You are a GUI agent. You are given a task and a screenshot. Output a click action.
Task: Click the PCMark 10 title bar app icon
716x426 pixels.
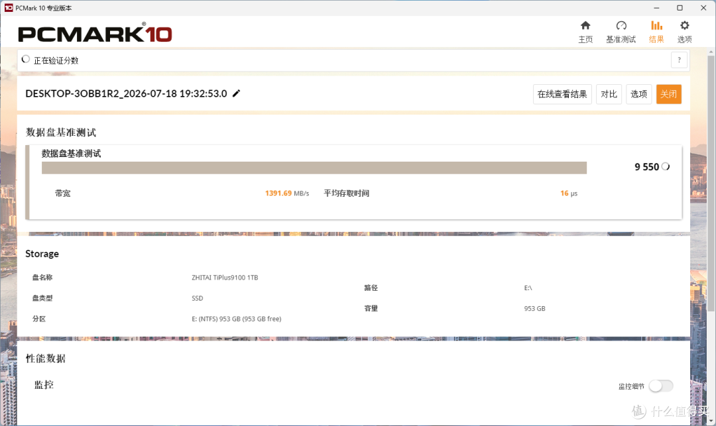point(8,8)
